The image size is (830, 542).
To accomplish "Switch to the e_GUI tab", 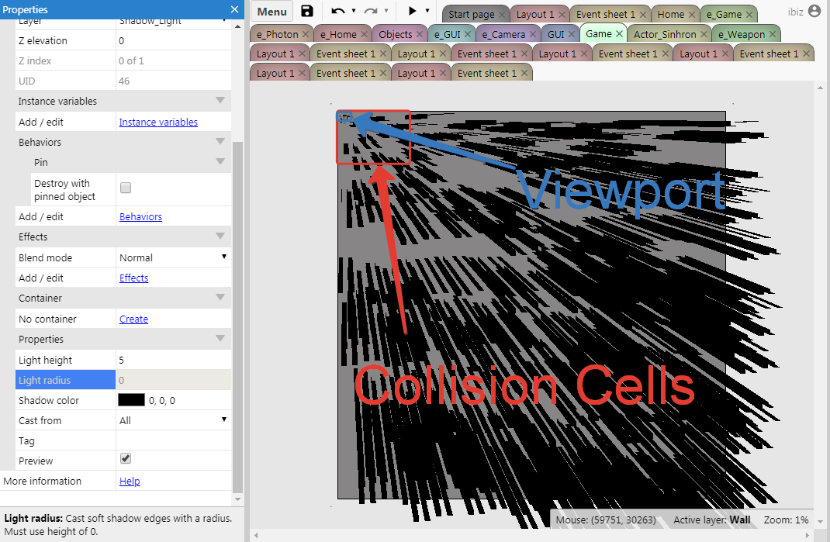I will 448,34.
